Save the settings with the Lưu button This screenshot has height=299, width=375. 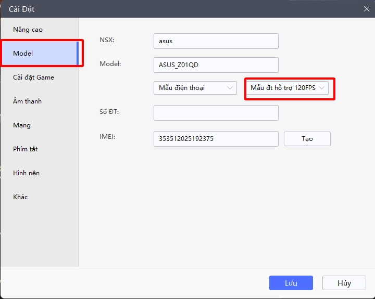point(291,283)
